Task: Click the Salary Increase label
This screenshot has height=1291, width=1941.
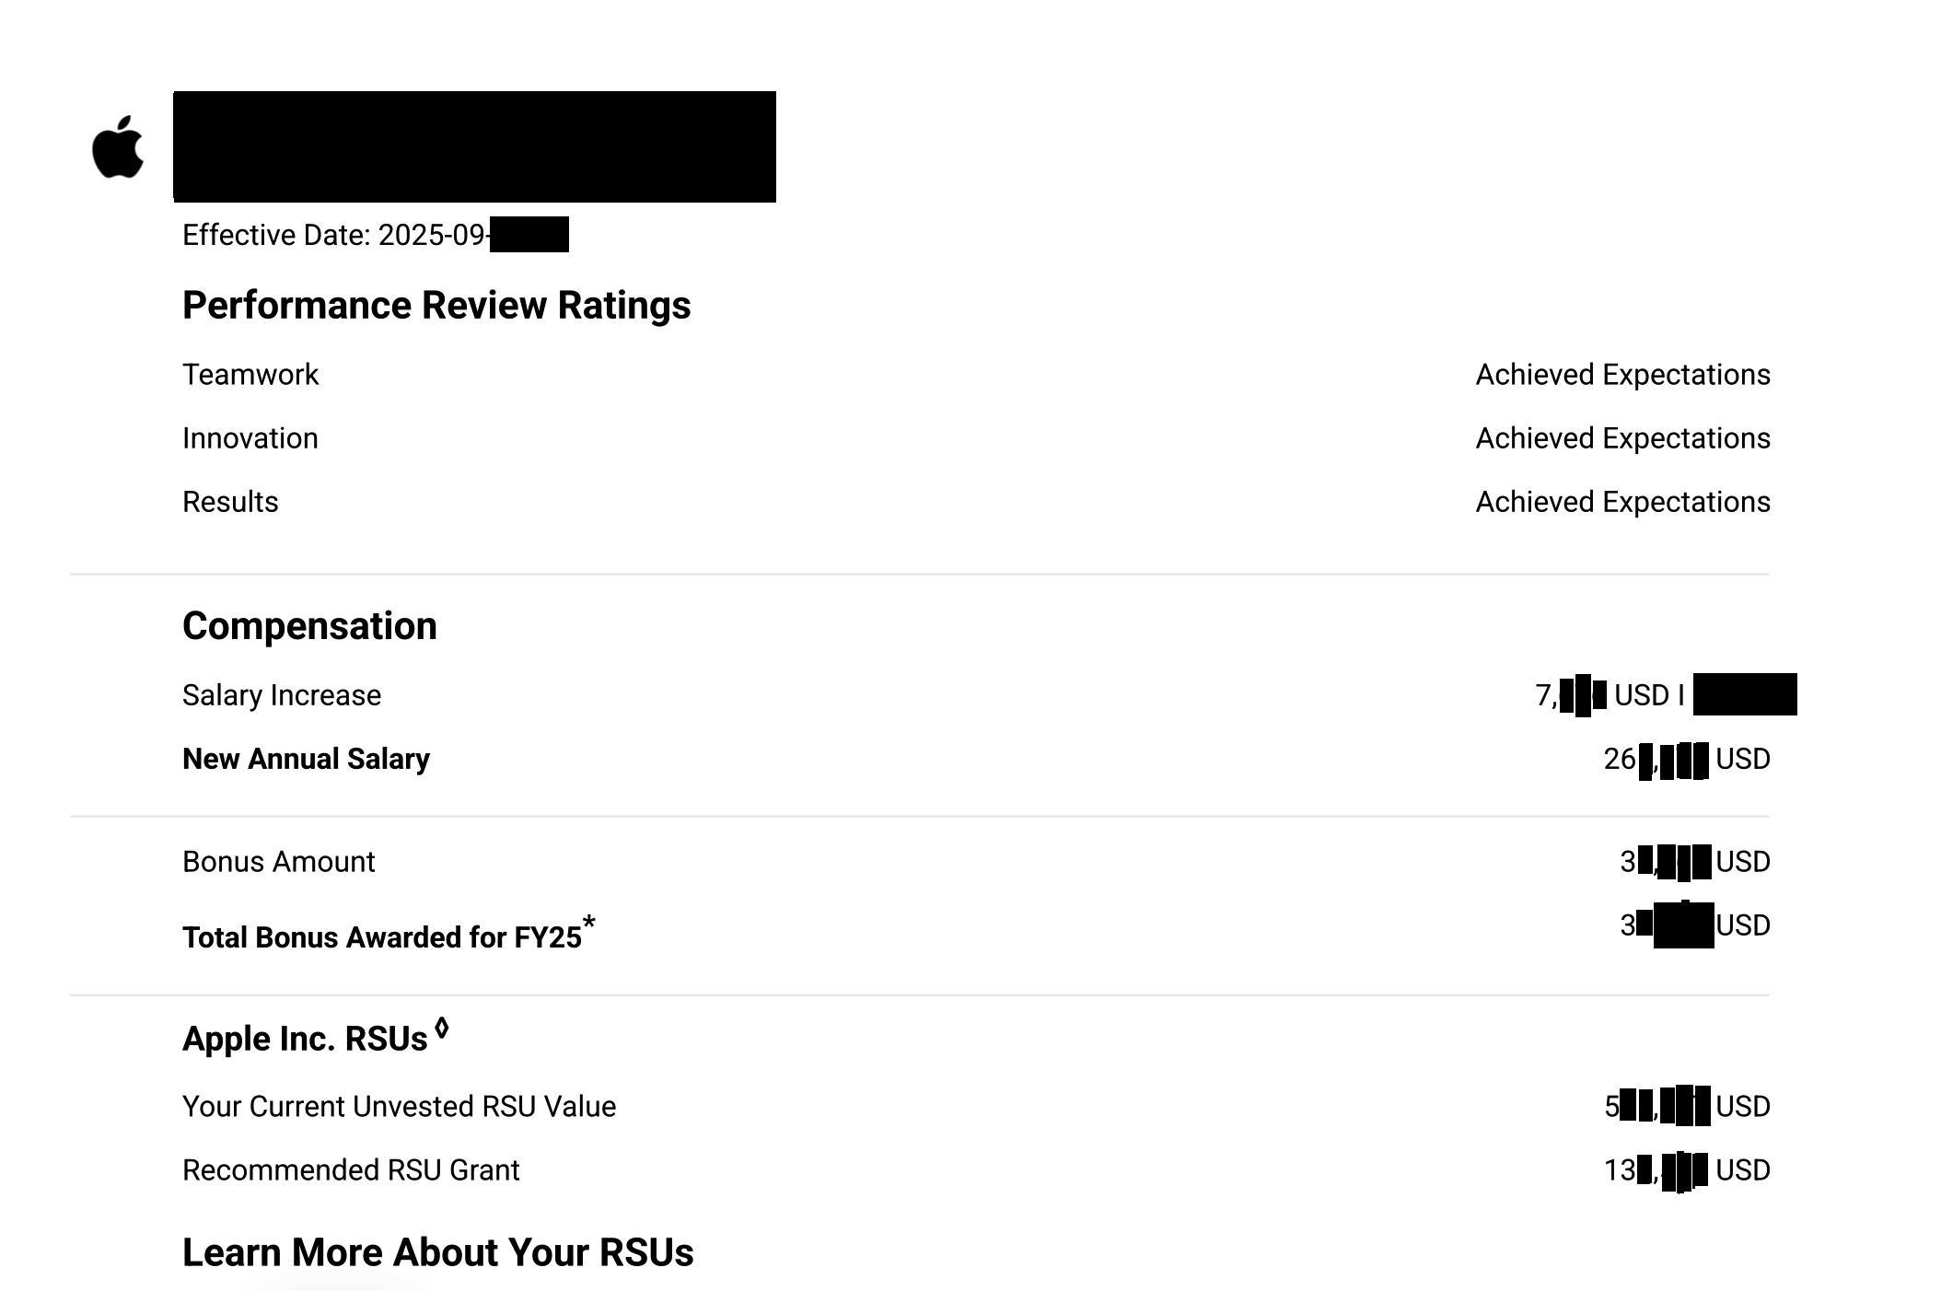Action: pyautogui.click(x=281, y=695)
